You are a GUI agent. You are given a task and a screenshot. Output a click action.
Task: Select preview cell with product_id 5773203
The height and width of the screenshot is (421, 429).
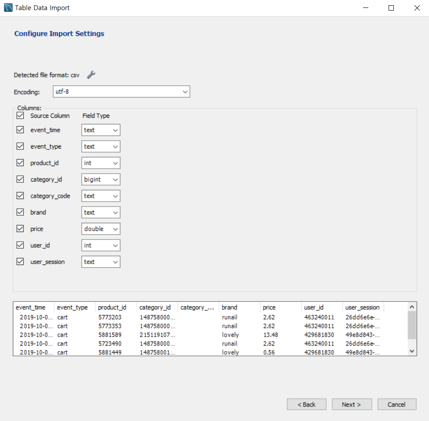click(110, 317)
